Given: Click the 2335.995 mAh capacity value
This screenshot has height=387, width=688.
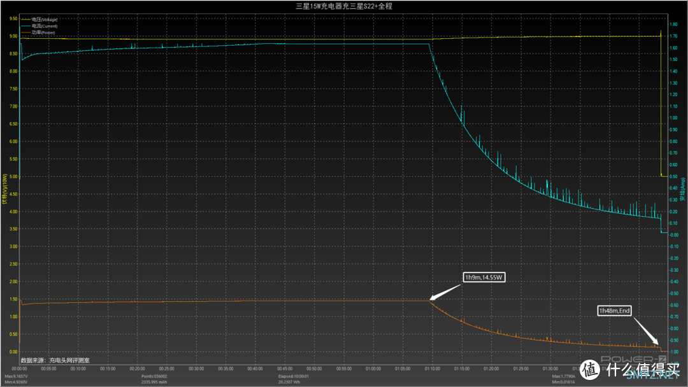Looking at the screenshot, I should click(x=154, y=382).
